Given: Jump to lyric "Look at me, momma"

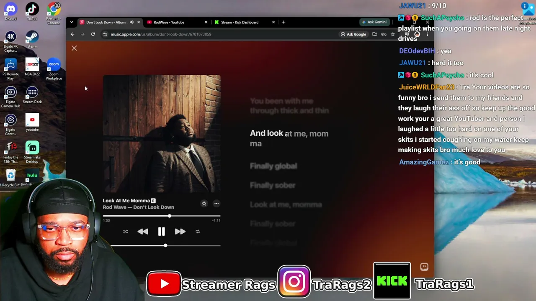Looking at the screenshot, I should tap(286, 205).
